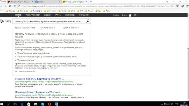Screen dimensions: 189x106
Task: Launch Microsoft Edge from taskbar
Action: tap(22, 104)
